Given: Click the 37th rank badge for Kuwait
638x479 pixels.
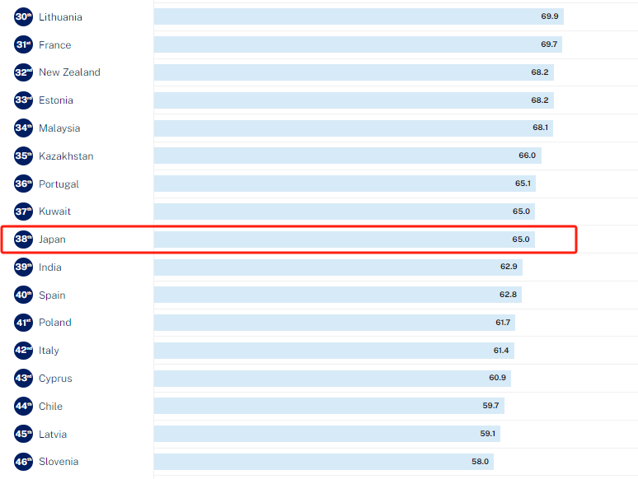Looking at the screenshot, I should coord(23,212).
